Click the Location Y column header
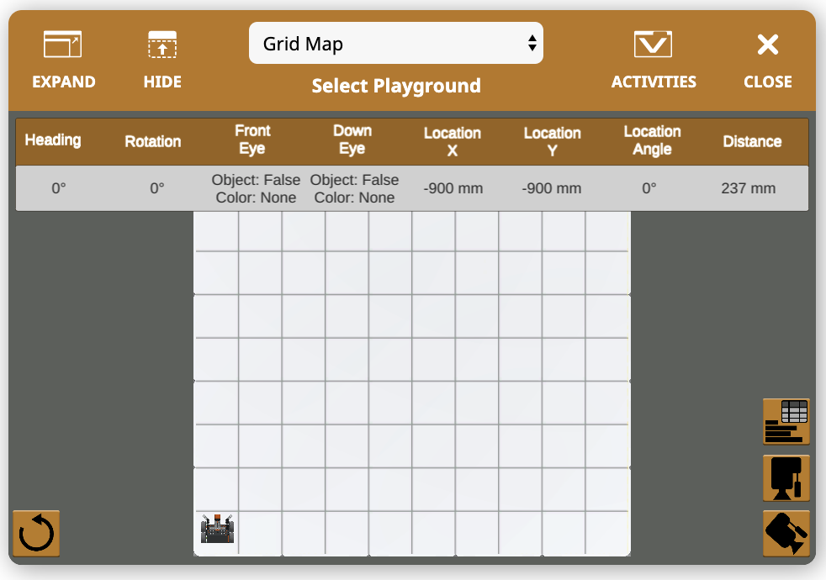 tap(552, 141)
